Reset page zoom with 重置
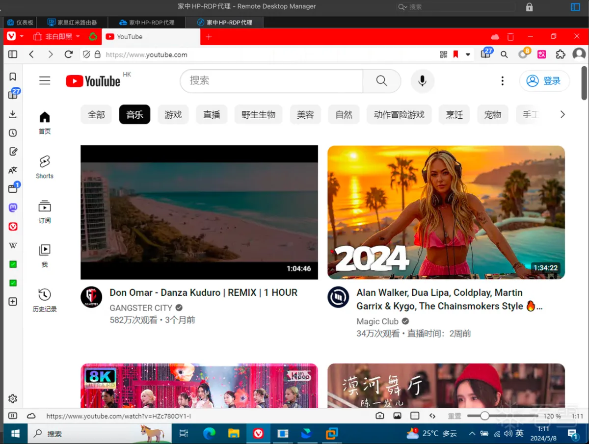The height and width of the screenshot is (444, 589). pos(455,416)
